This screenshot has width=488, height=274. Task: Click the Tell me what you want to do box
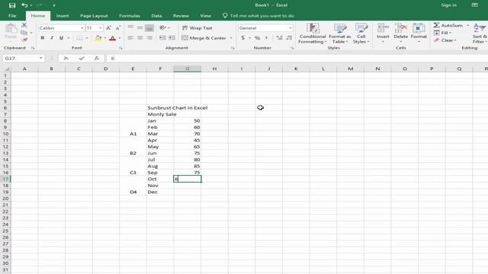pos(258,16)
